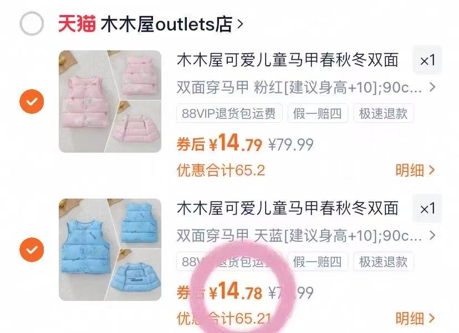This screenshot has width=459, height=333.
Task: Open the 天猫 Tmall logo
Action: pyautogui.click(x=76, y=24)
